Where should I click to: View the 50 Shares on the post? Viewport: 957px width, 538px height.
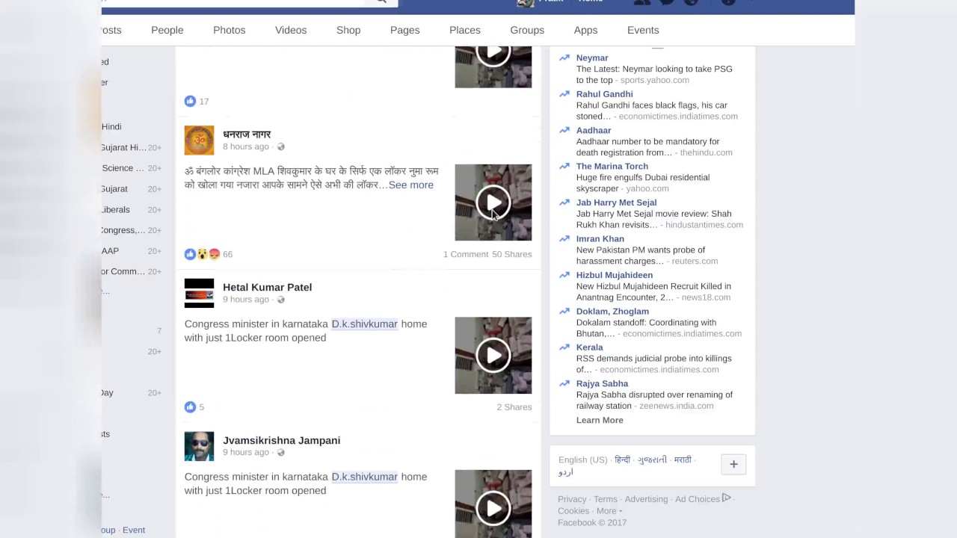pos(512,254)
